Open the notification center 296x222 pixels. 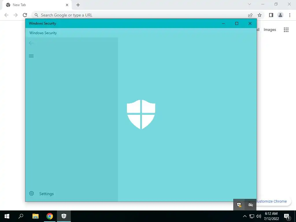(x=287, y=217)
